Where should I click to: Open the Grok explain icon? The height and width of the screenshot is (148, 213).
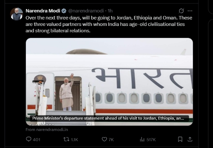pyautogui.click(x=181, y=11)
